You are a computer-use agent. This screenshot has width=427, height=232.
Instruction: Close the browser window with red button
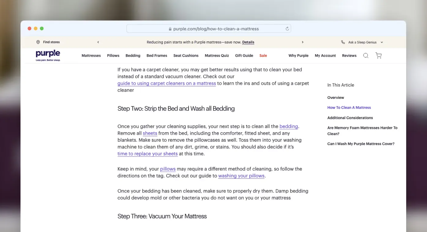(x=29, y=28)
